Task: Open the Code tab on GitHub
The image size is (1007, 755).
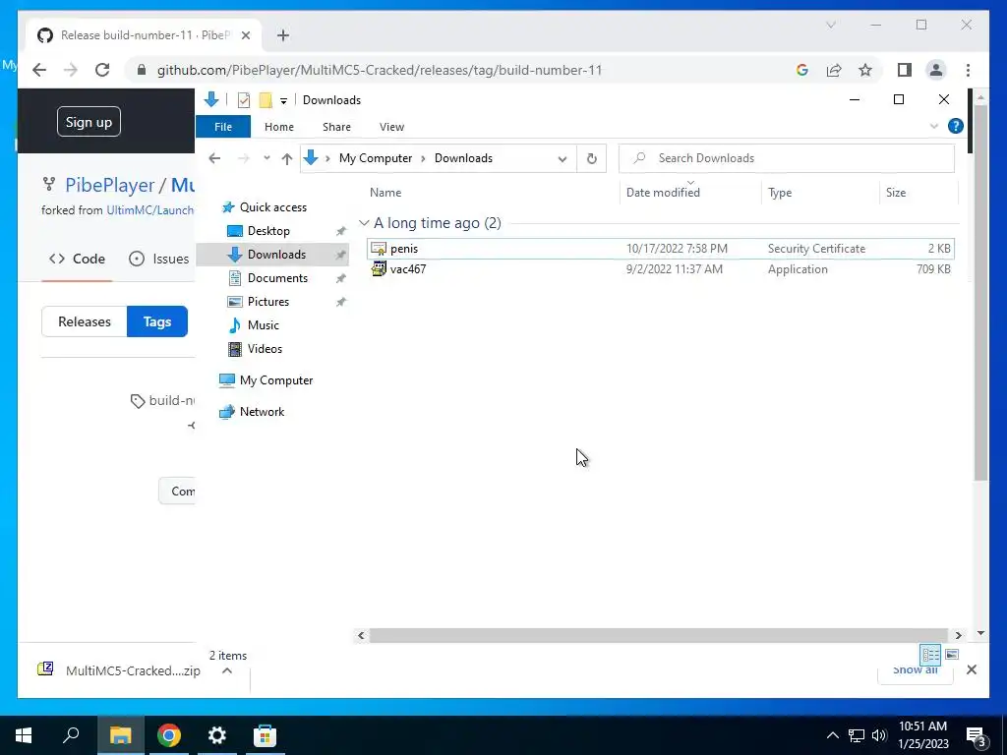Action: point(77,259)
